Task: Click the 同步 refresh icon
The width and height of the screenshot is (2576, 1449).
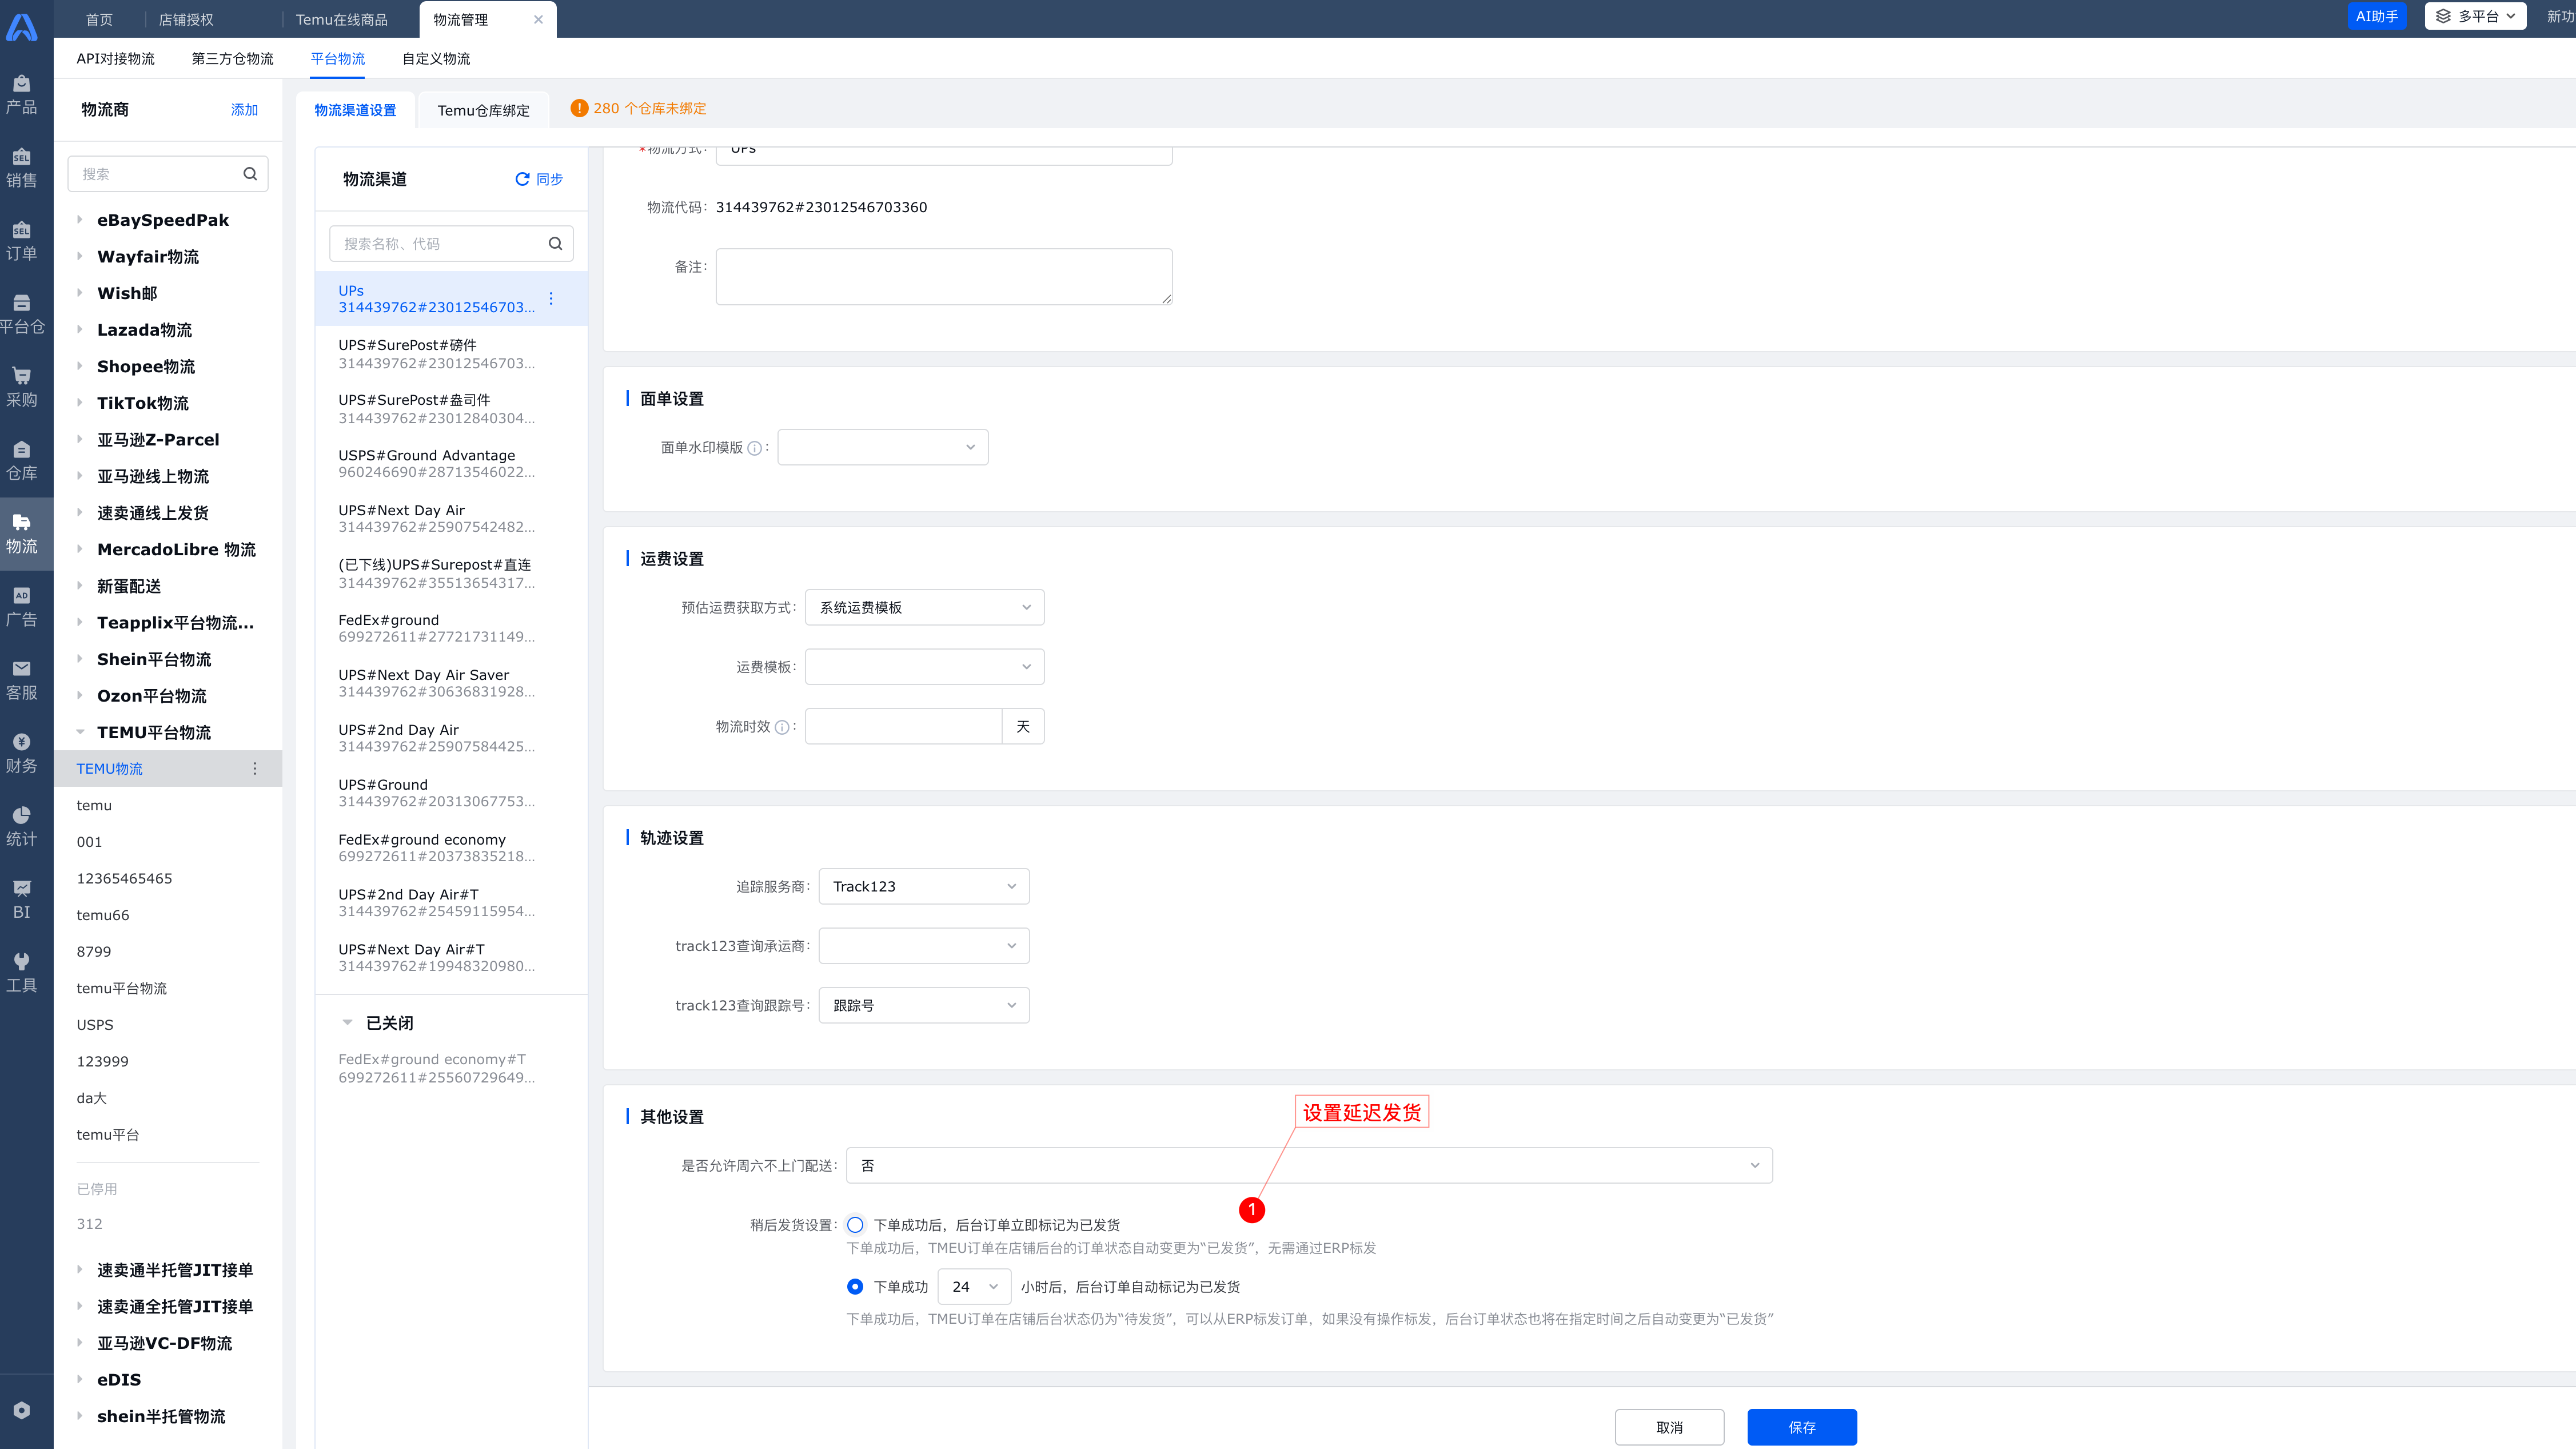Action: coord(522,179)
